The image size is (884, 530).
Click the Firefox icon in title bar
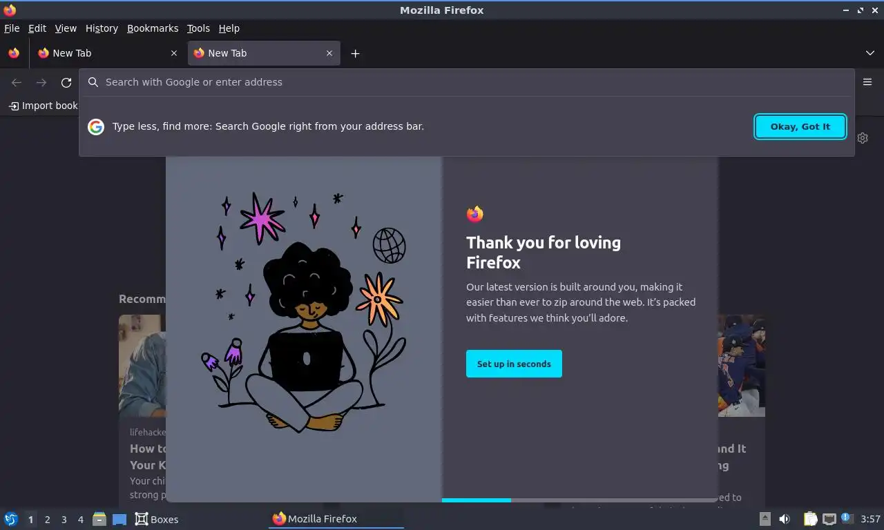pyautogui.click(x=10, y=10)
